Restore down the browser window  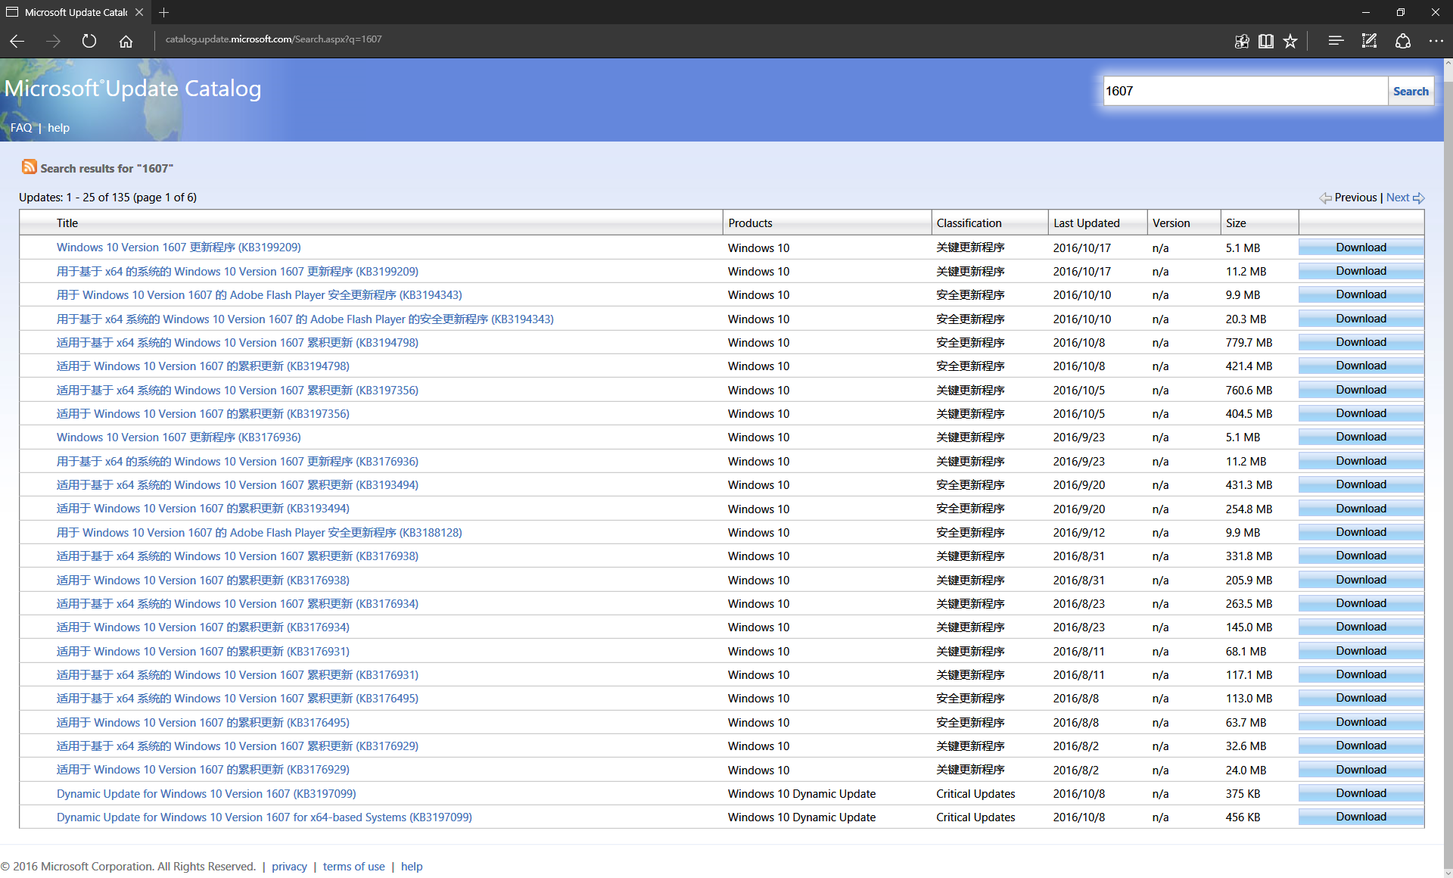coord(1400,12)
